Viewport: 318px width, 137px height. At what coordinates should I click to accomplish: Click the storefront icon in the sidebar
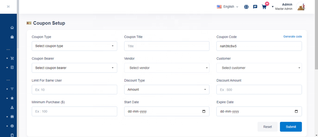[x=12, y=117]
